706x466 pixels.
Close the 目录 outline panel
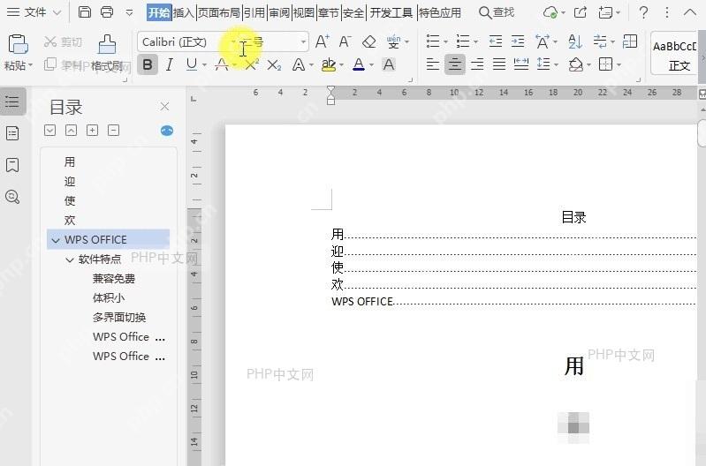tap(165, 107)
